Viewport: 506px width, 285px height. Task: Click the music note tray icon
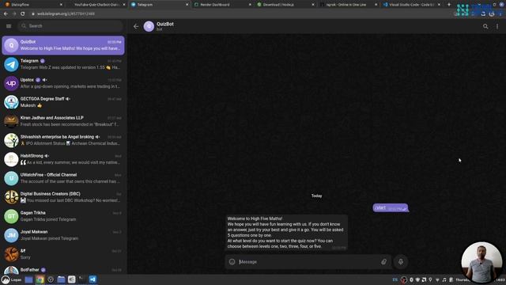(444, 279)
